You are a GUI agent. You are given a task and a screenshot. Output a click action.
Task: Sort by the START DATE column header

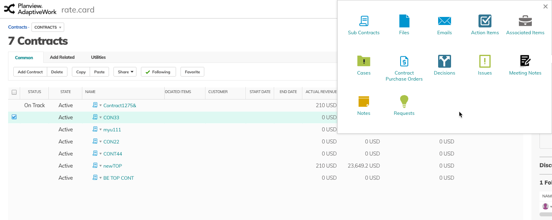point(260,92)
